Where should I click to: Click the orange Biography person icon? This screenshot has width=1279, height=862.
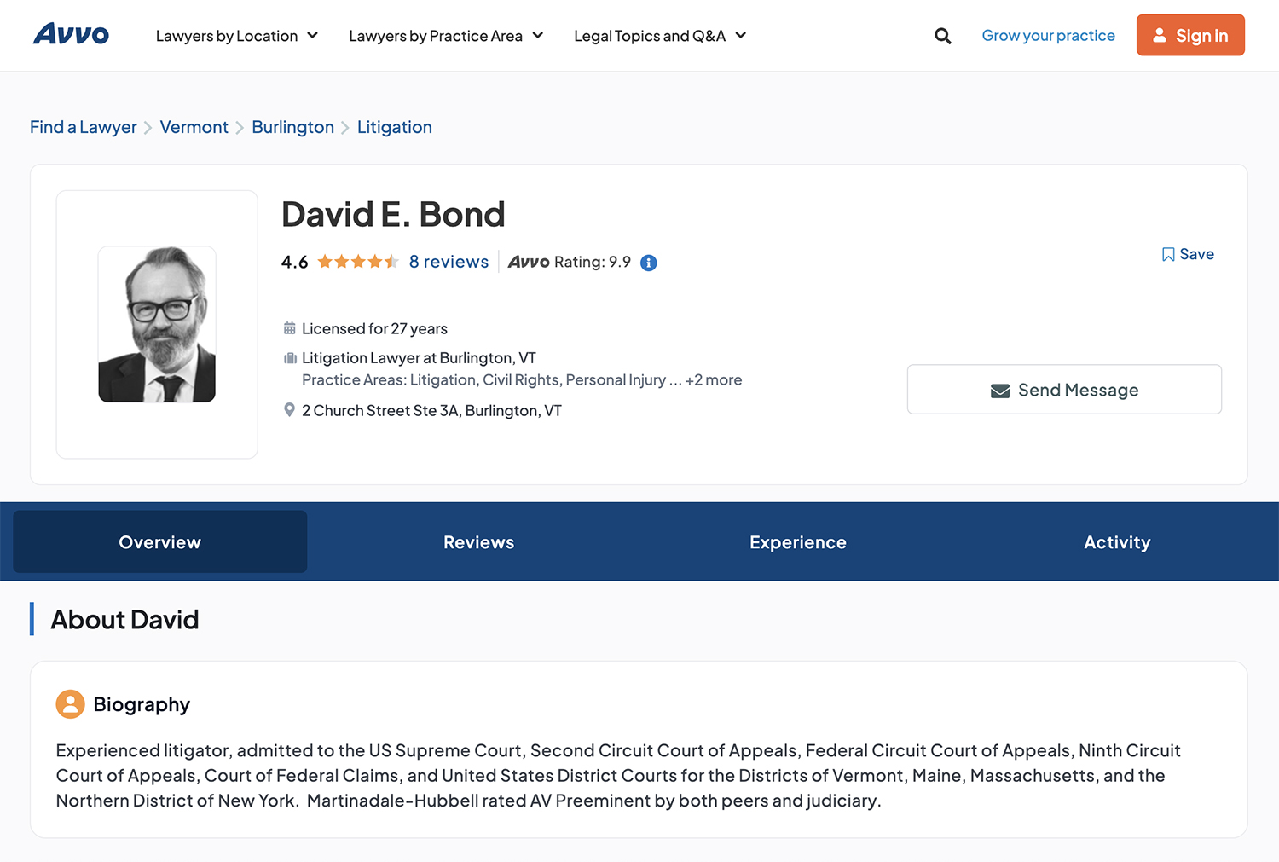pyautogui.click(x=70, y=704)
